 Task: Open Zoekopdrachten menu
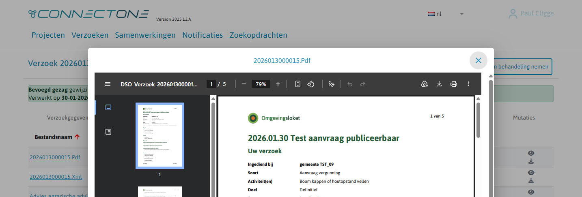(x=259, y=35)
